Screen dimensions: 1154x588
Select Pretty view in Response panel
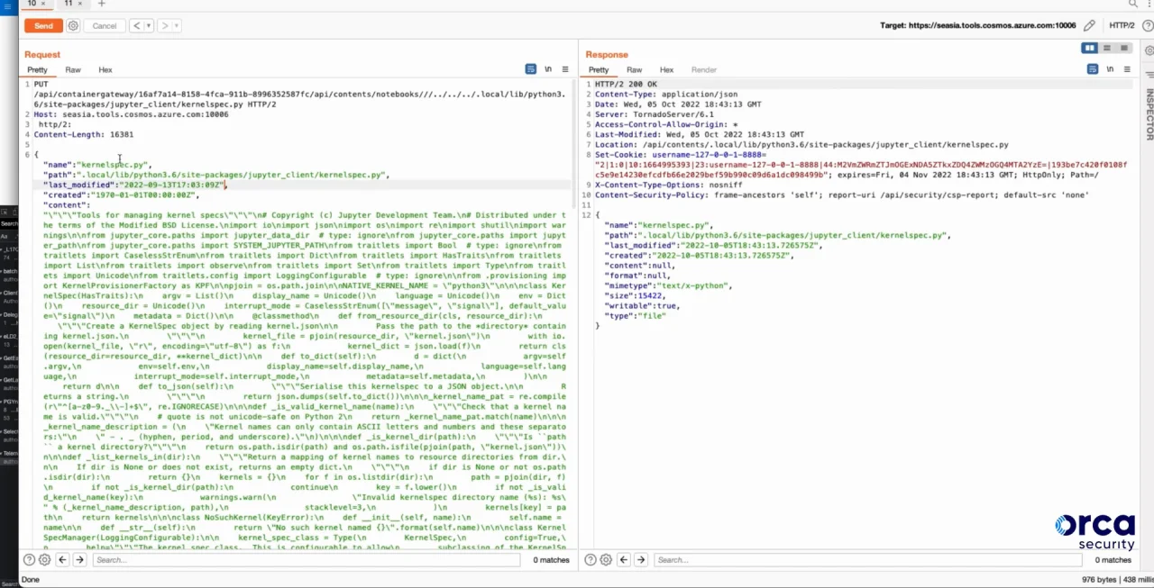pyautogui.click(x=599, y=69)
